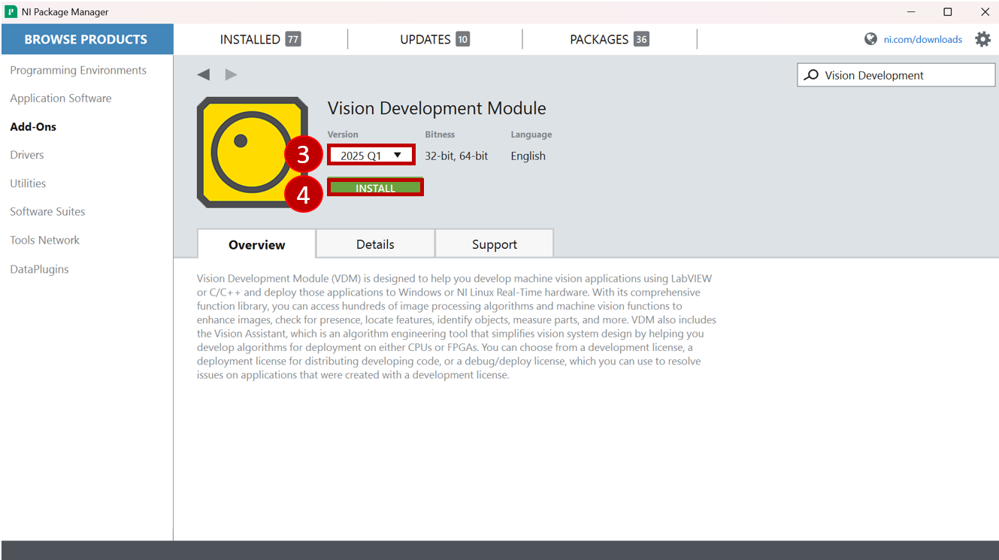Click the installed count badge 77
The height and width of the screenshot is (560, 999).
[x=293, y=39]
